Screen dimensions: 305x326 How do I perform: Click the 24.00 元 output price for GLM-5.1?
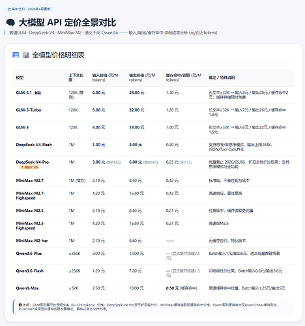[x=137, y=93]
